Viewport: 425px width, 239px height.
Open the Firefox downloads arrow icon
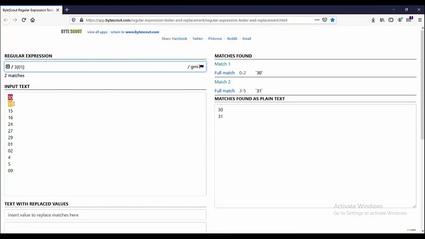(x=373, y=20)
